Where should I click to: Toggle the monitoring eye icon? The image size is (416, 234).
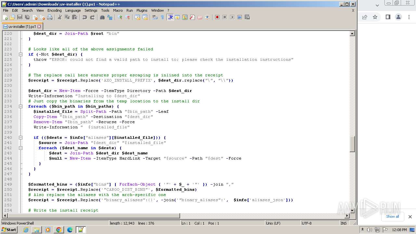tap(207, 17)
